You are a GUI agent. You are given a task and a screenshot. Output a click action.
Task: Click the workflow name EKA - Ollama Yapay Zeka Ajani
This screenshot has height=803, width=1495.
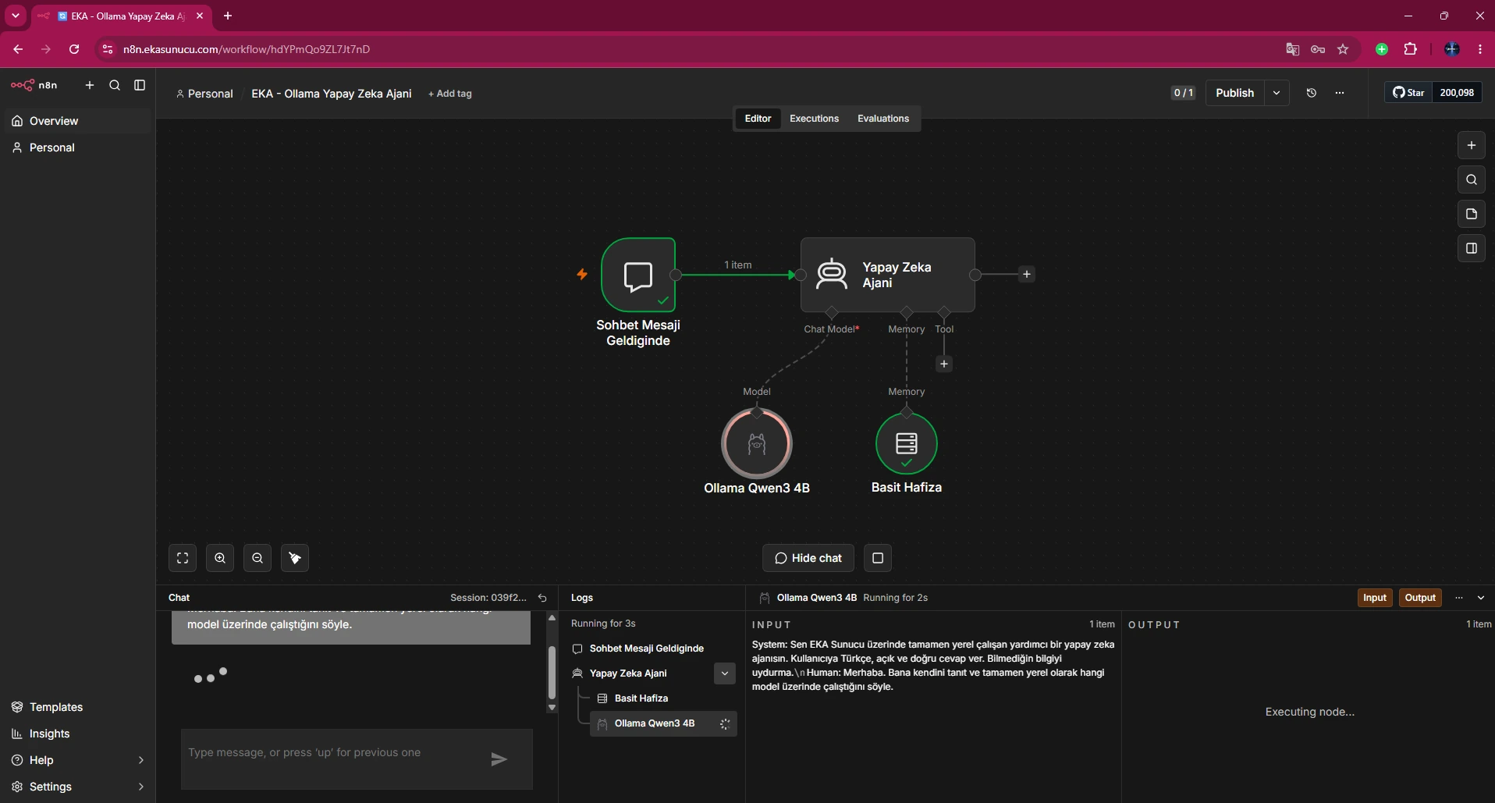point(332,94)
